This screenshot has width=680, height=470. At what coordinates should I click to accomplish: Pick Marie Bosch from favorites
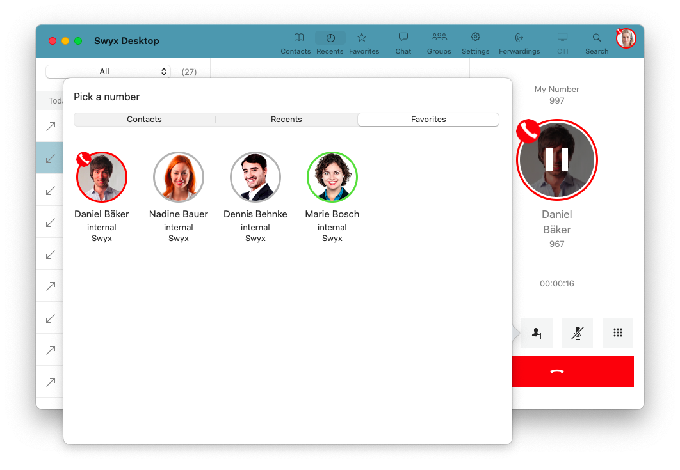click(x=332, y=177)
